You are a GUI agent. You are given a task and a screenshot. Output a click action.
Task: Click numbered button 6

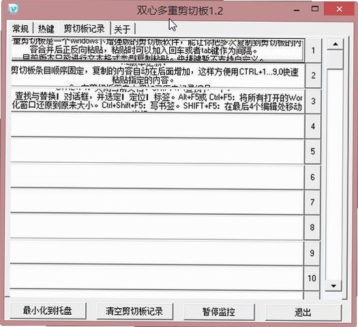(312, 177)
